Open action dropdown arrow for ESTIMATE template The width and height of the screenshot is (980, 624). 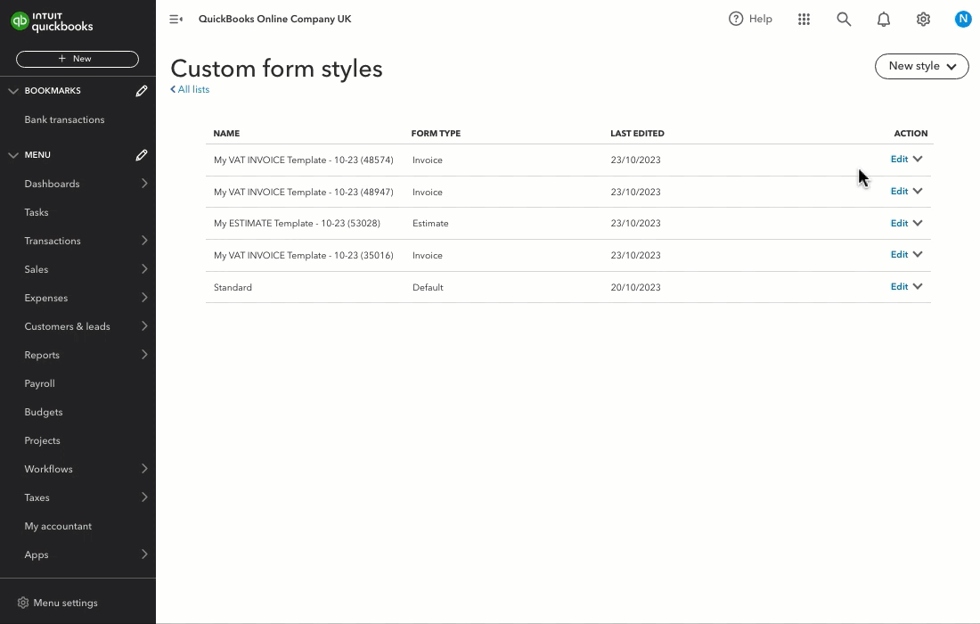coord(918,223)
